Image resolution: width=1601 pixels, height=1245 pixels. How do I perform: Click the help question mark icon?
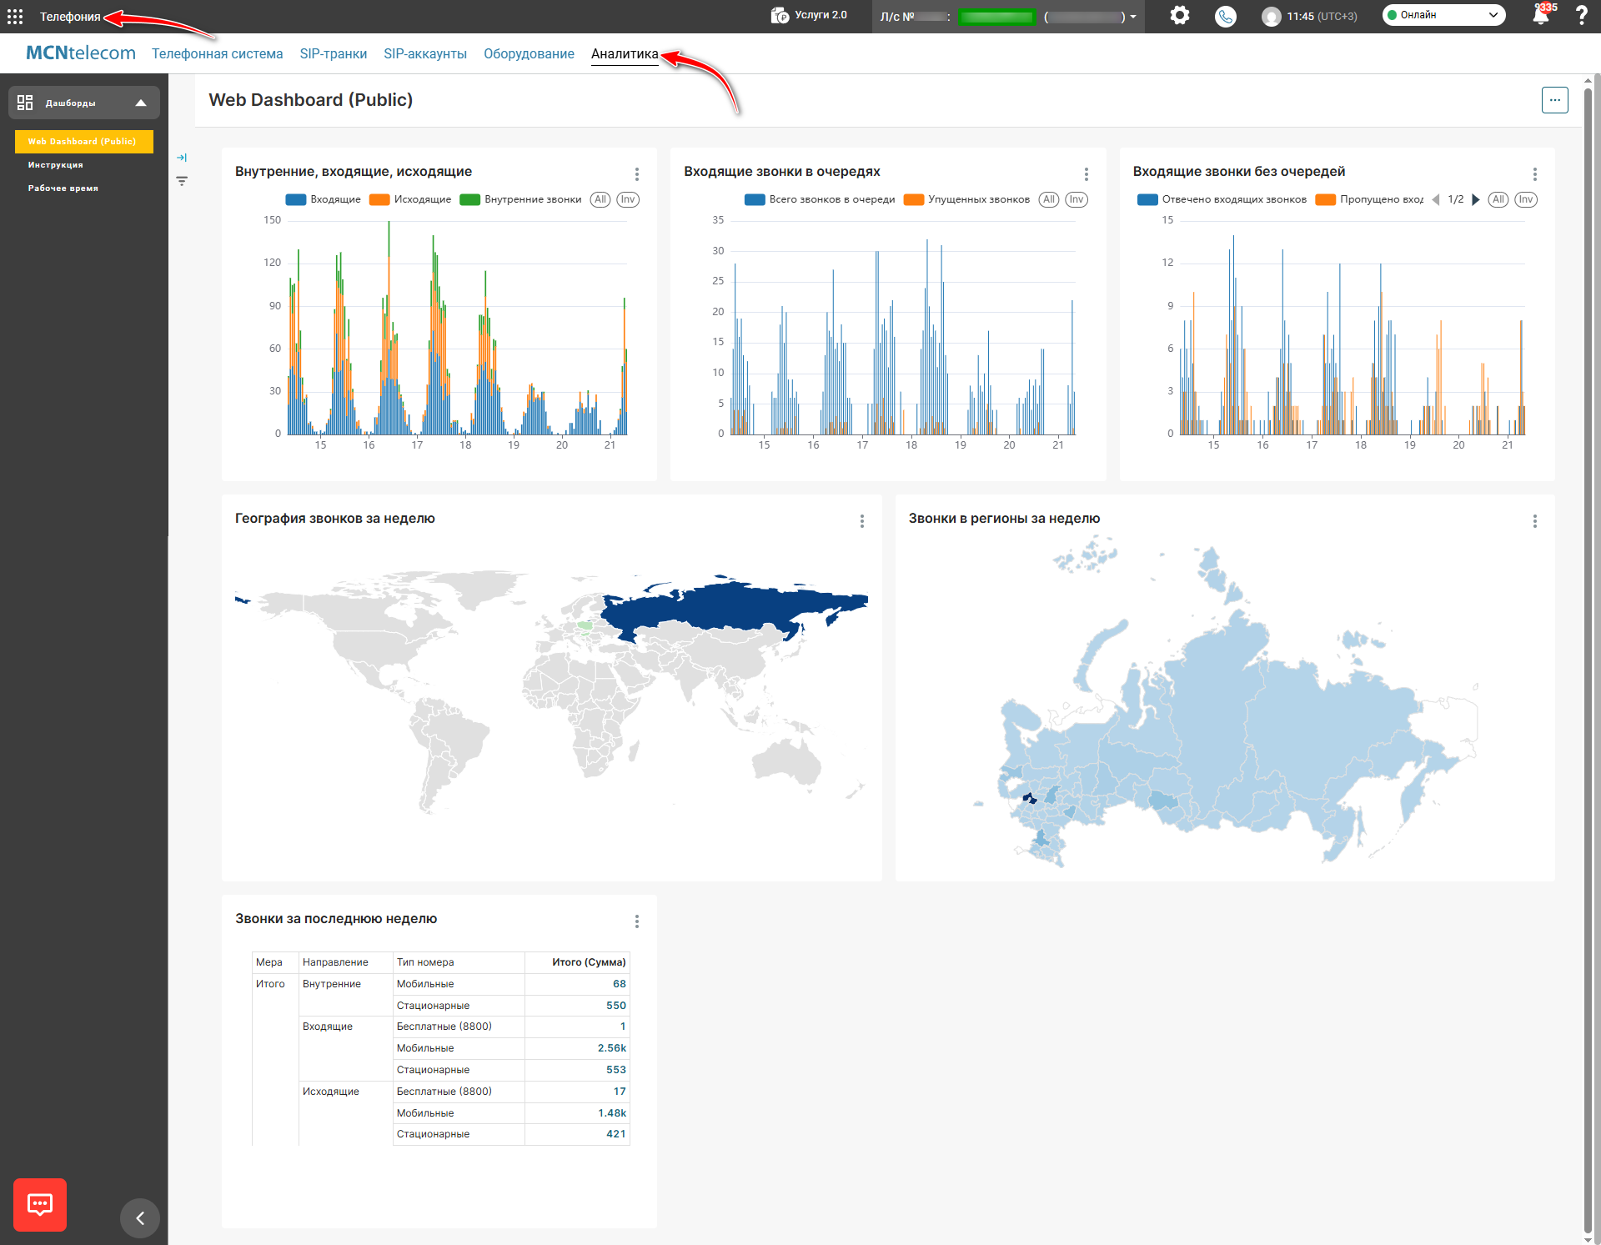click(1581, 16)
